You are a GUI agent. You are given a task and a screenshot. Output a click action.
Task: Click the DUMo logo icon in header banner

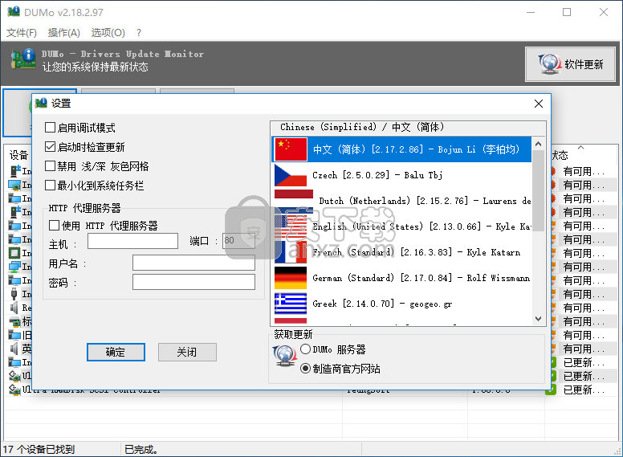tap(22, 61)
